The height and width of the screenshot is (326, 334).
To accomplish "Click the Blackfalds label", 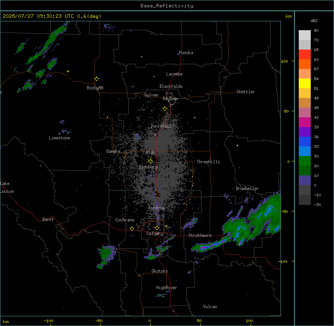I will [x=171, y=86].
